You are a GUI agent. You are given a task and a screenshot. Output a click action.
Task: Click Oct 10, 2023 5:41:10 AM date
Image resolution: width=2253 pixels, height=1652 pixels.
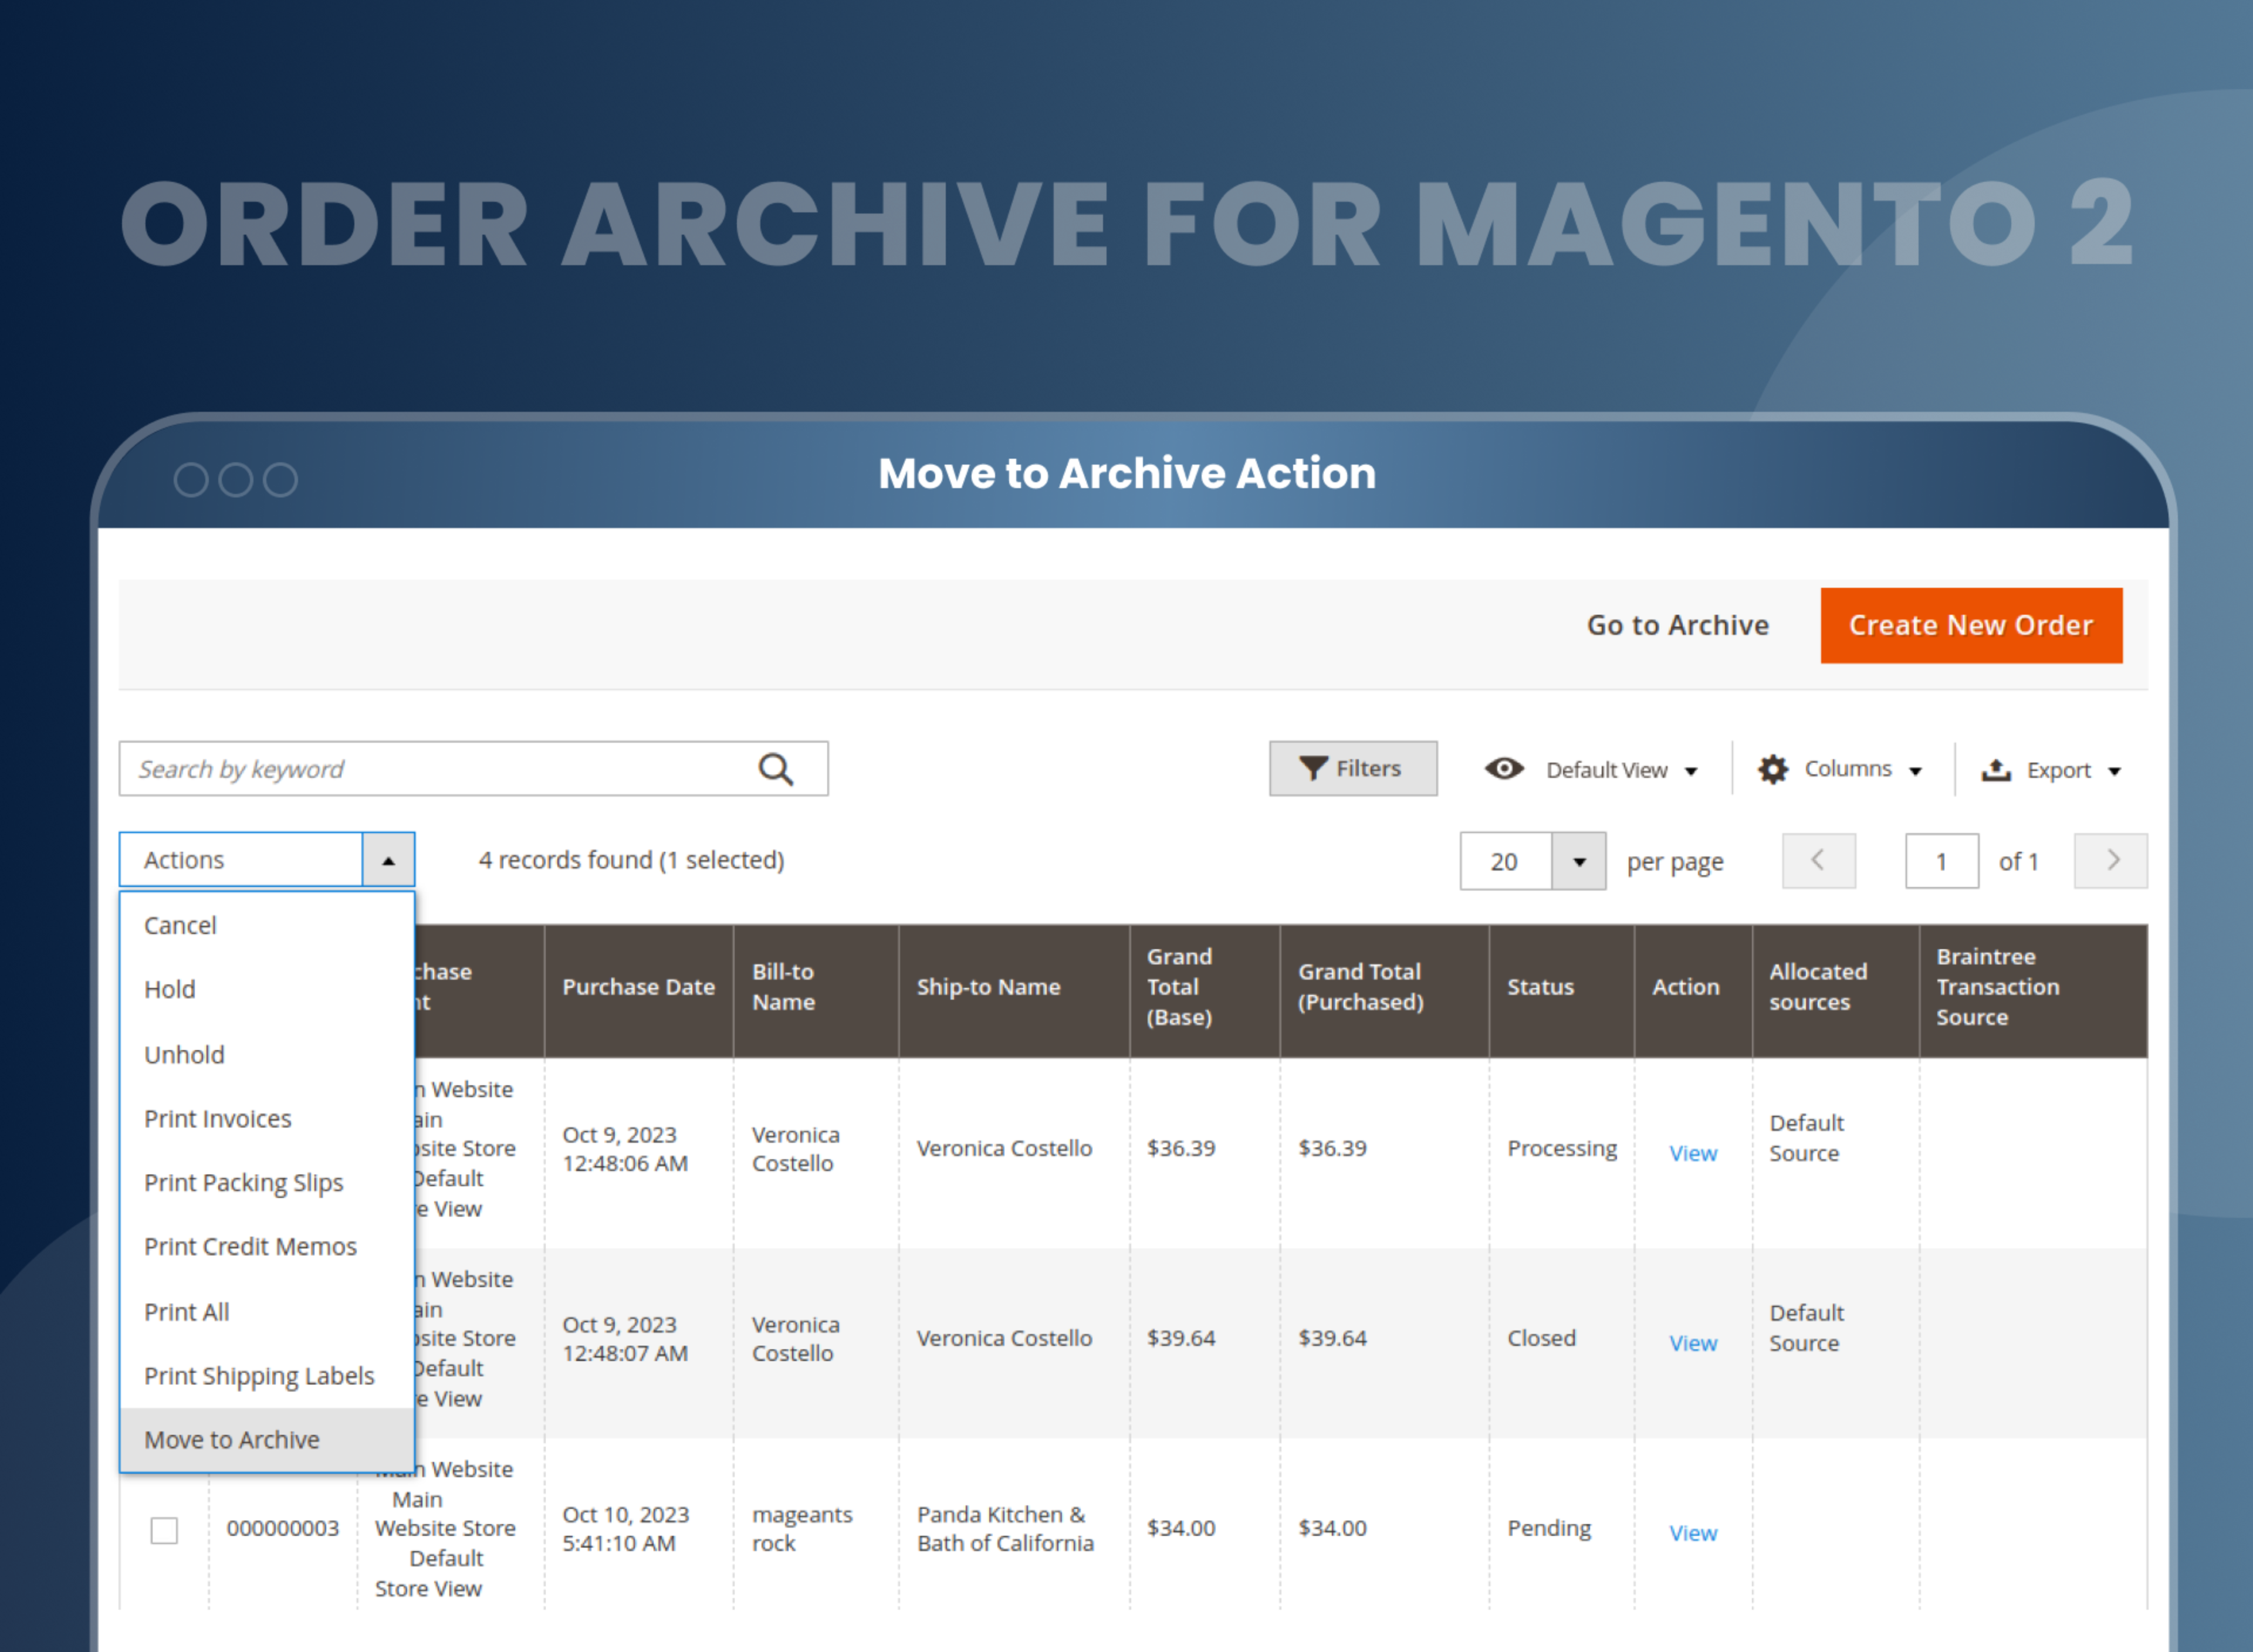pyautogui.click(x=625, y=1529)
